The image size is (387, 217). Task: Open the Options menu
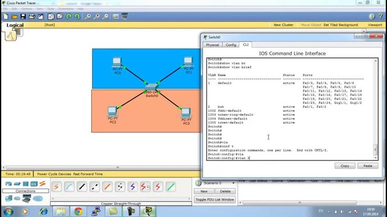27,9
